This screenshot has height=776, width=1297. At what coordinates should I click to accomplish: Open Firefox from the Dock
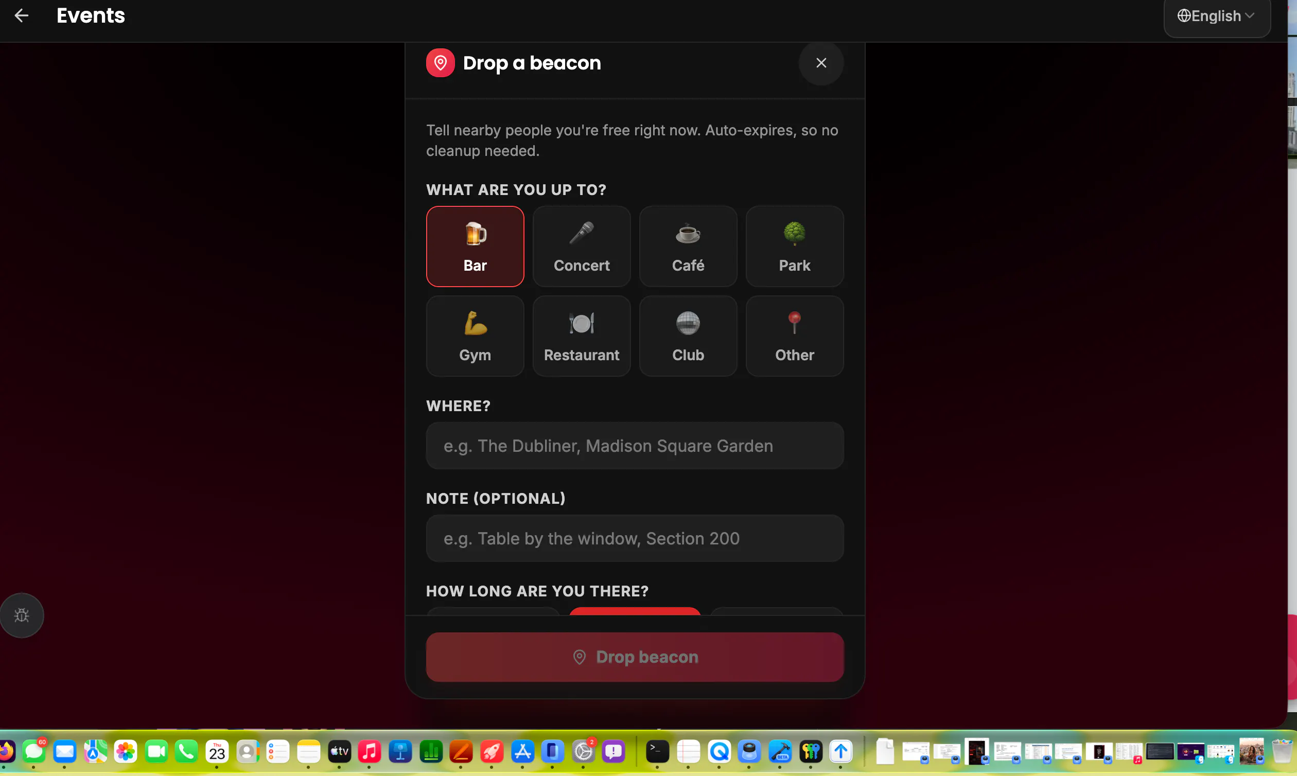6,752
